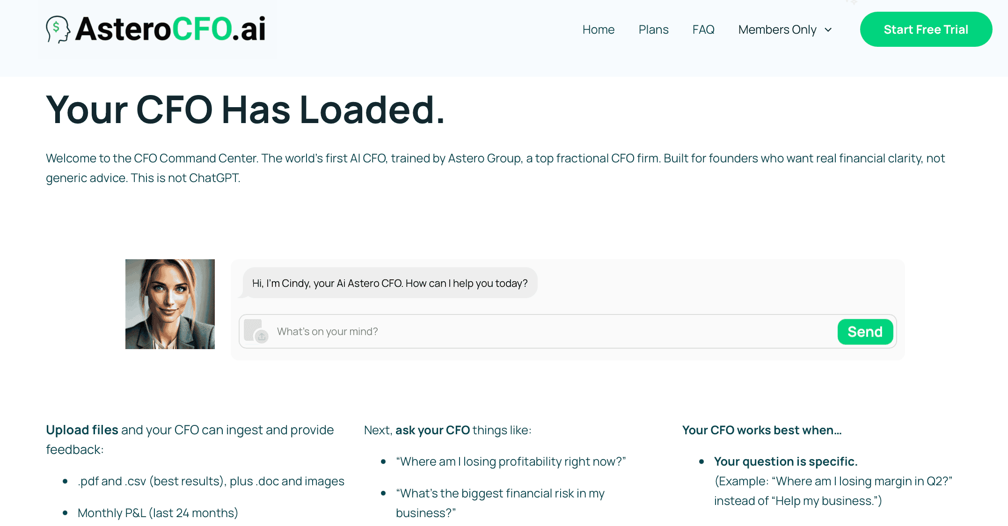1008x526 pixels.
Task: Open the Members Only menu
Action: [777, 29]
